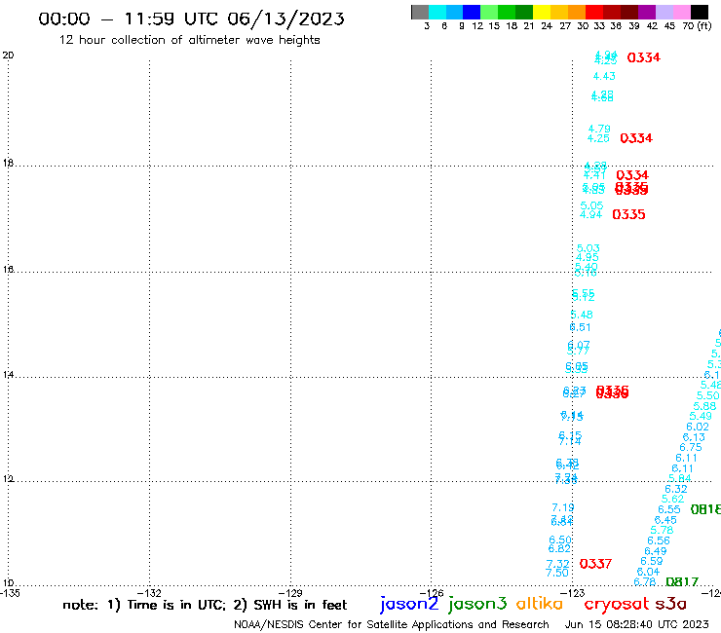
Task: Click the longitude label '-123'
Action: pyautogui.click(x=573, y=593)
